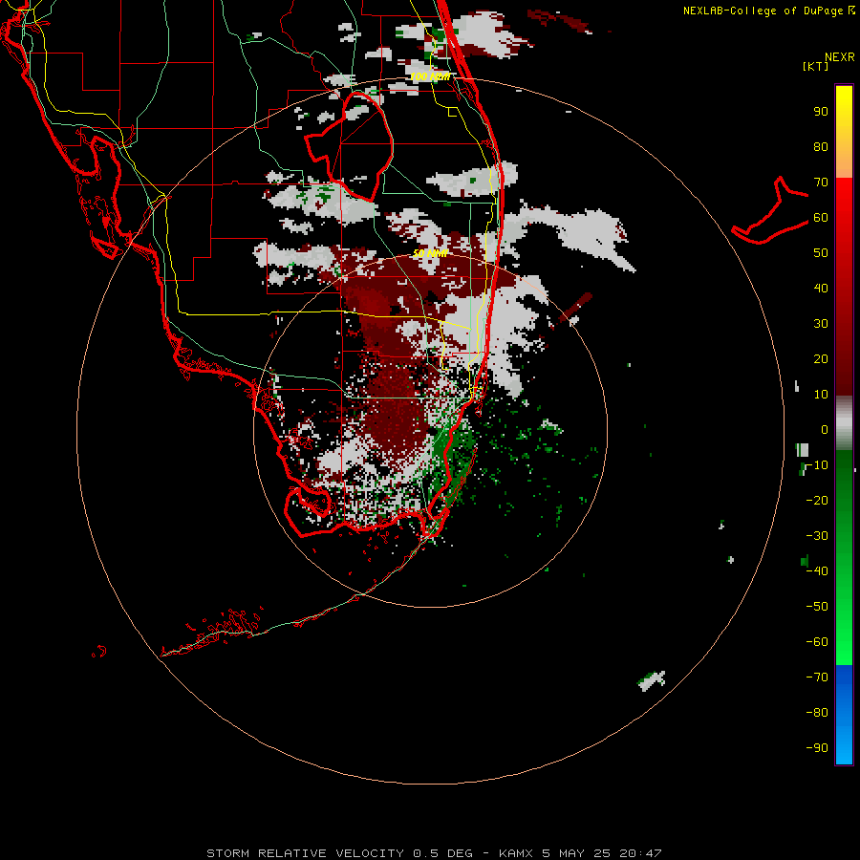Click the -10 knot scale label
This screenshot has width=860, height=860.
(x=817, y=465)
